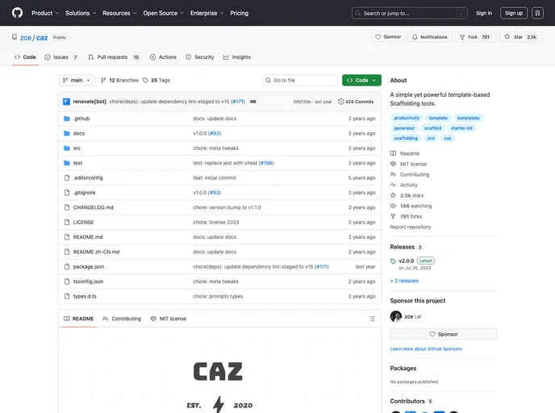Open the Product dropdown menu
Screen dimensions: 555x413
click(45, 13)
